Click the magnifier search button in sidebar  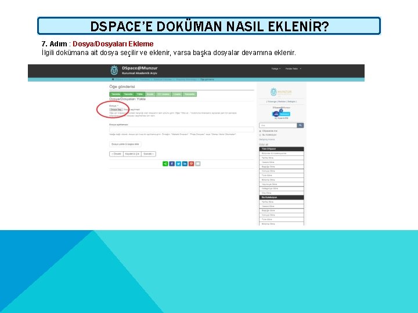point(300,125)
